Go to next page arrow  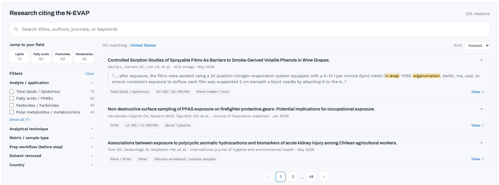pyautogui.click(x=324, y=177)
